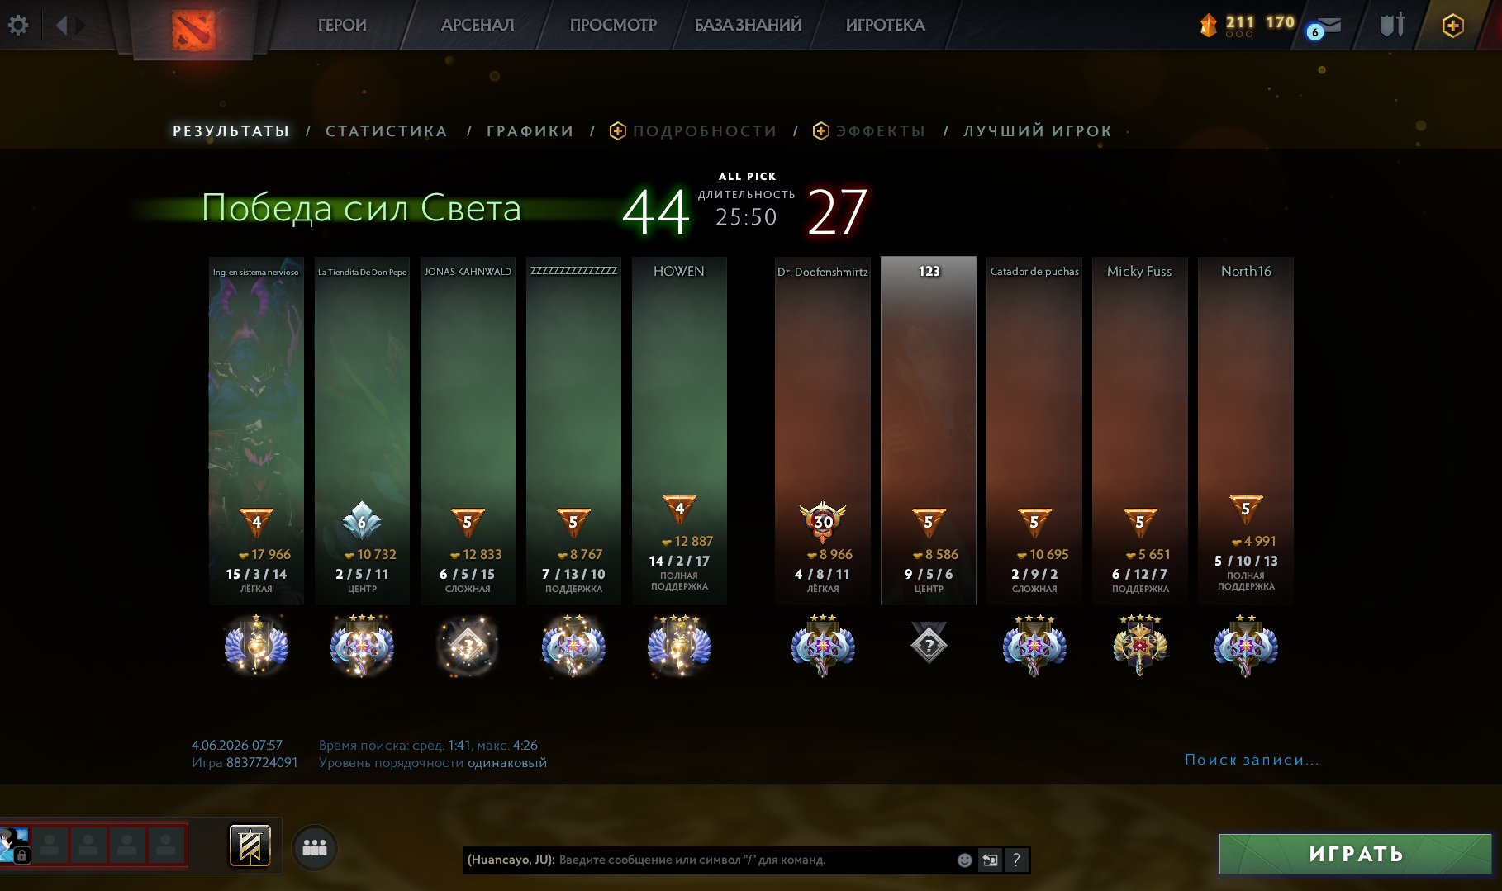Click rank medal under Ing. en sistema nervioso
Screen dimensions: 1502x891
pos(256,646)
